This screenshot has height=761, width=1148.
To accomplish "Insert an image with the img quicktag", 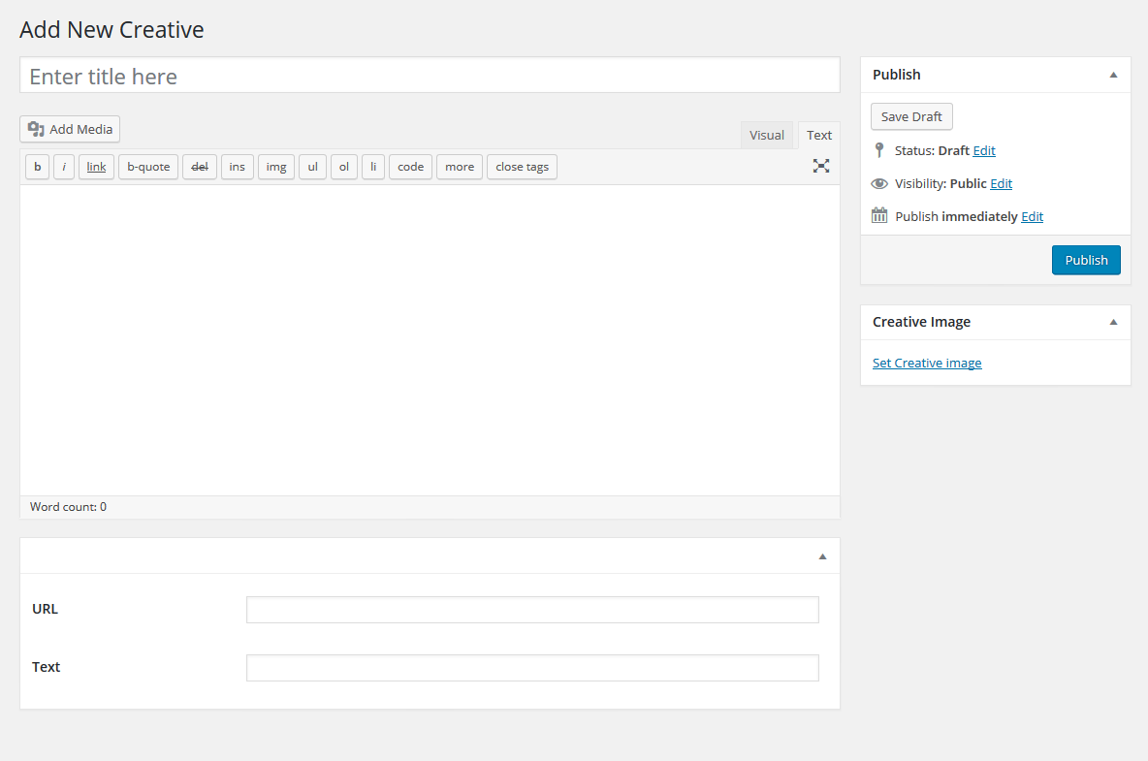I will [x=276, y=167].
